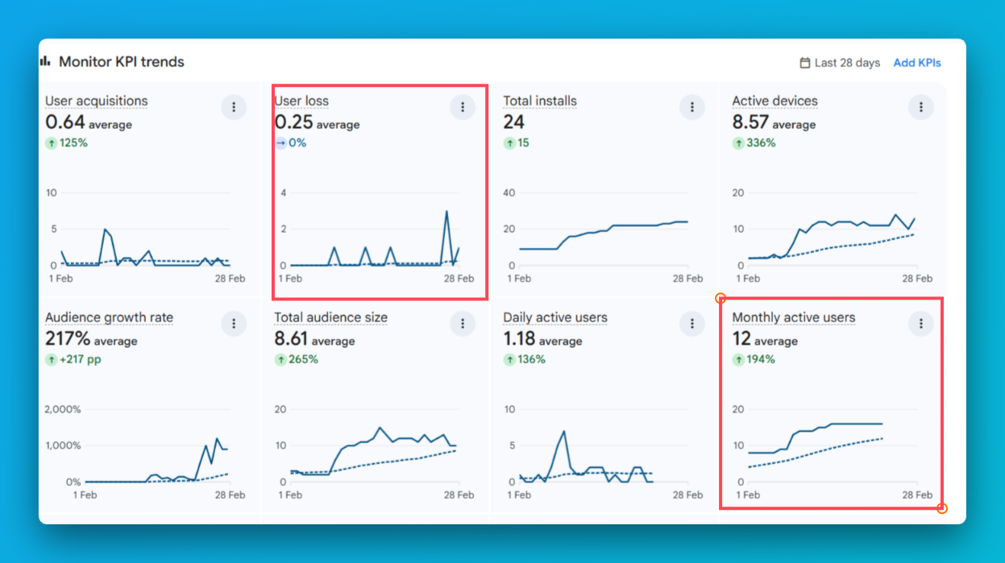This screenshot has width=1005, height=563.
Task: Click the bar chart icon beside Monitor KPI trends
Action: (x=45, y=61)
